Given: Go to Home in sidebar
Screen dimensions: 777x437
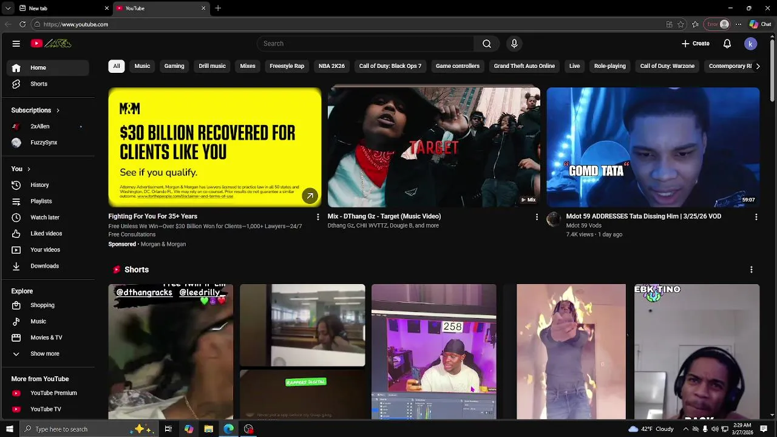Looking at the screenshot, I should point(47,68).
